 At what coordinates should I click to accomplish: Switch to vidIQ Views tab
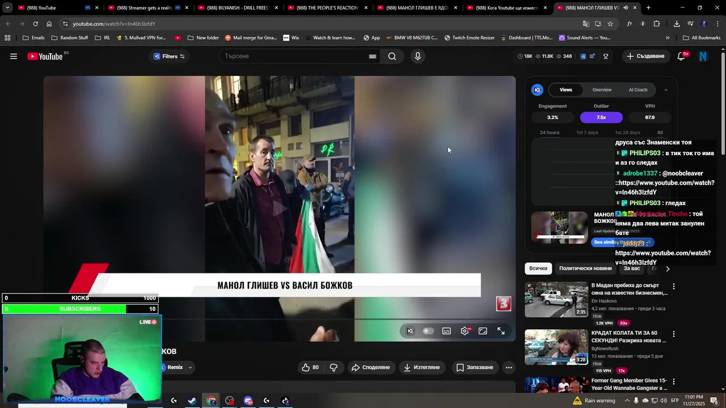(566, 90)
